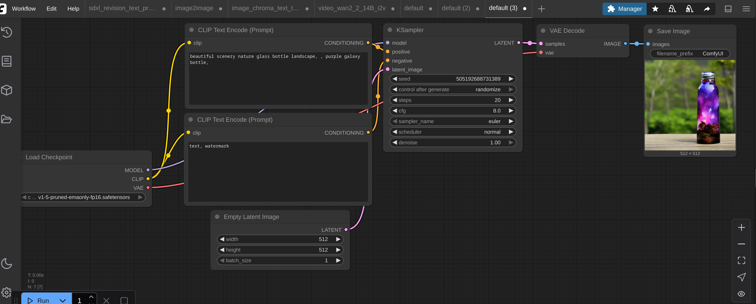Open the sampler_name euler selector
The image size is (756, 304).
tap(452, 121)
